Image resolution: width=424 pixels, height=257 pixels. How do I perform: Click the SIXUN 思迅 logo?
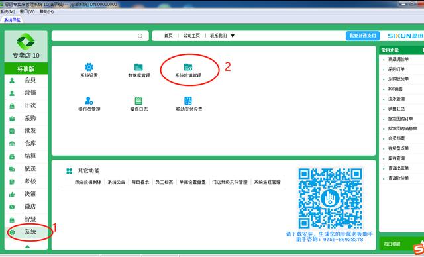[405, 36]
